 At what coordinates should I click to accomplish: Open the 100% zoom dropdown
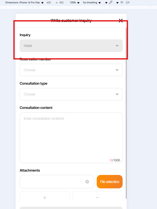coord(74,2)
